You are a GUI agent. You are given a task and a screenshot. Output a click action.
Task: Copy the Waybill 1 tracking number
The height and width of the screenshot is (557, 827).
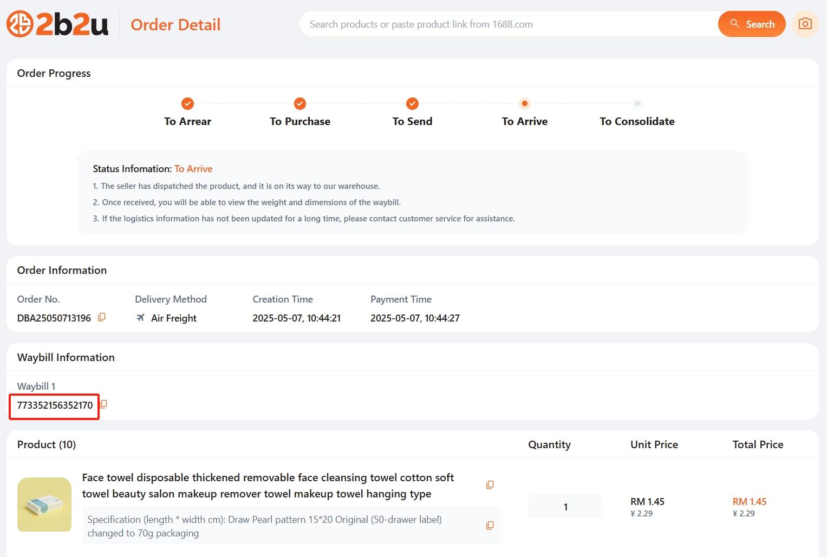103,404
